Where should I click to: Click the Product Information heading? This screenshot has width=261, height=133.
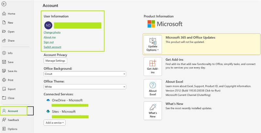point(159,16)
